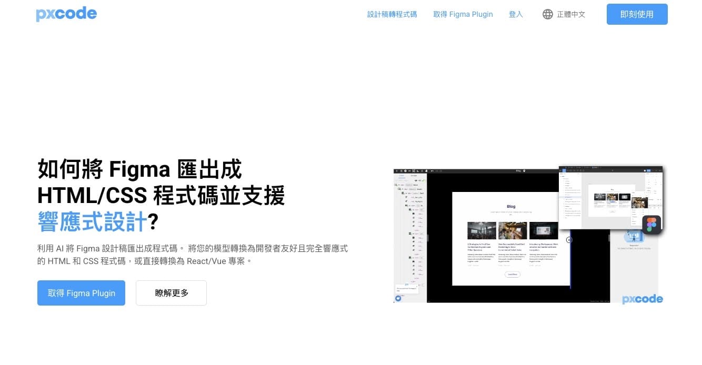This screenshot has height=365, width=702.
Task: Click the 登入 login link
Action: coord(516,14)
